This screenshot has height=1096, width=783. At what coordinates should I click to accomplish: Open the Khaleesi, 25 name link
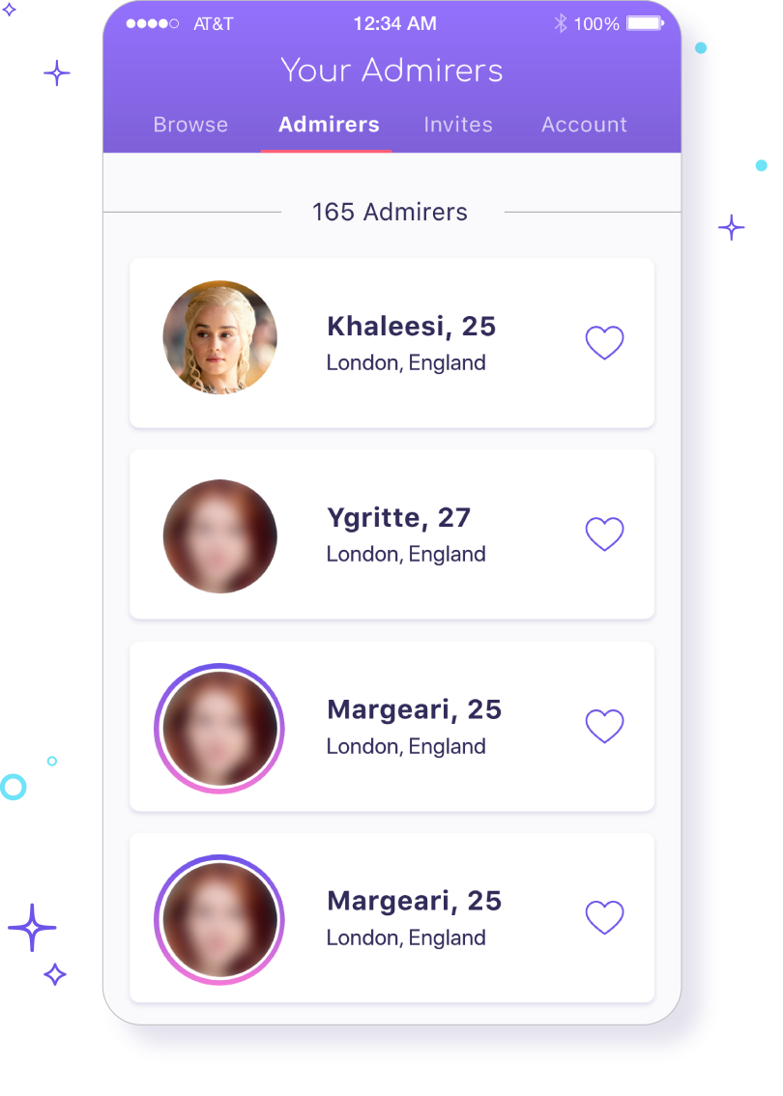(411, 327)
